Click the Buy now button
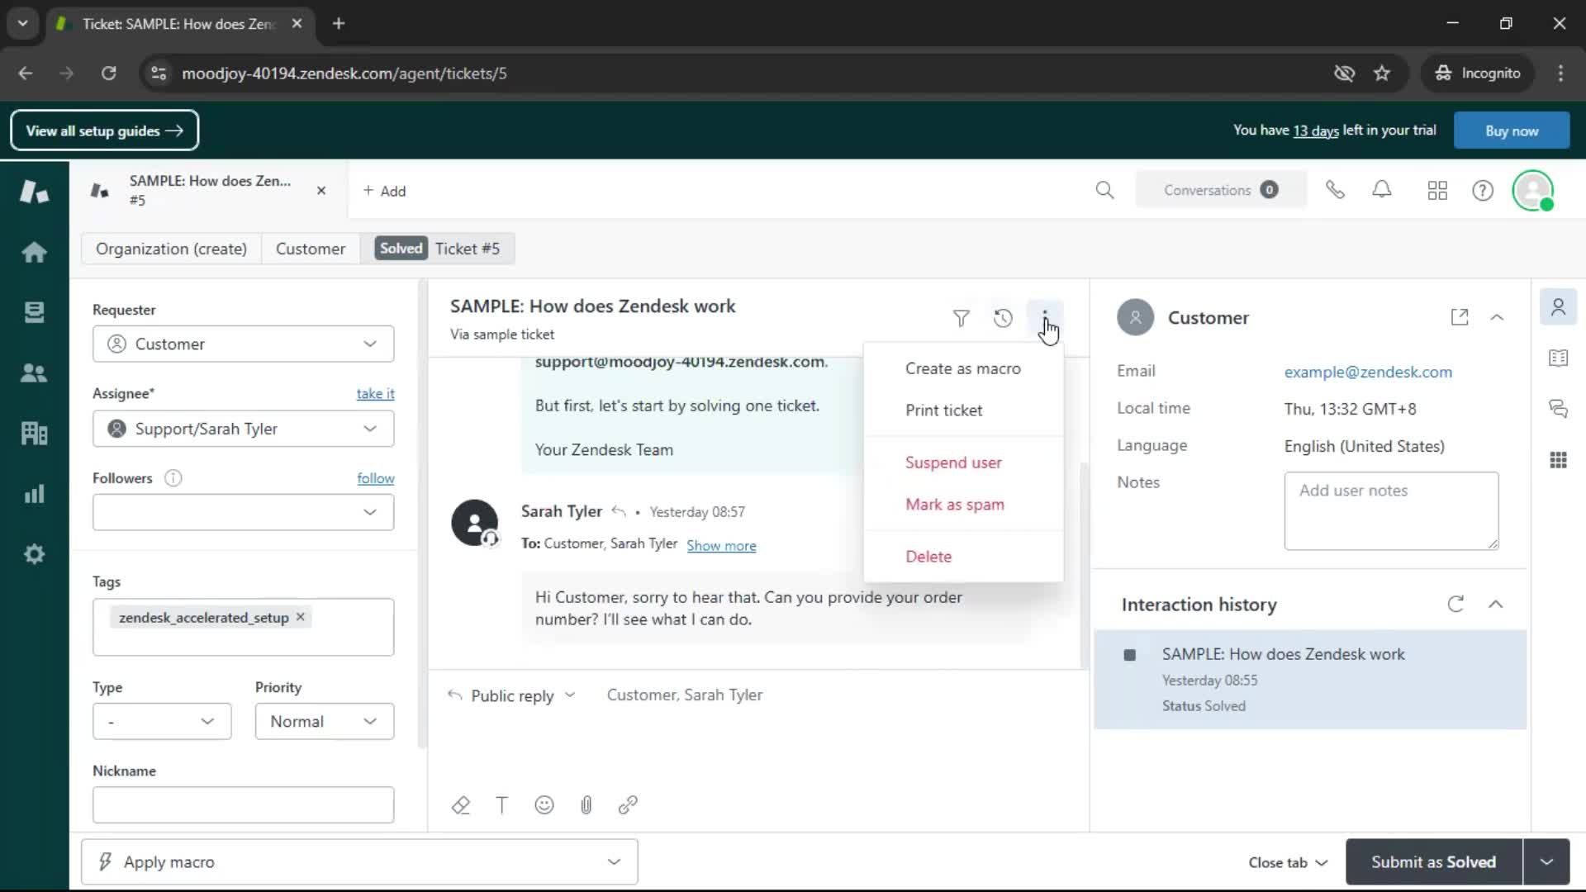The height and width of the screenshot is (892, 1586). coord(1512,130)
